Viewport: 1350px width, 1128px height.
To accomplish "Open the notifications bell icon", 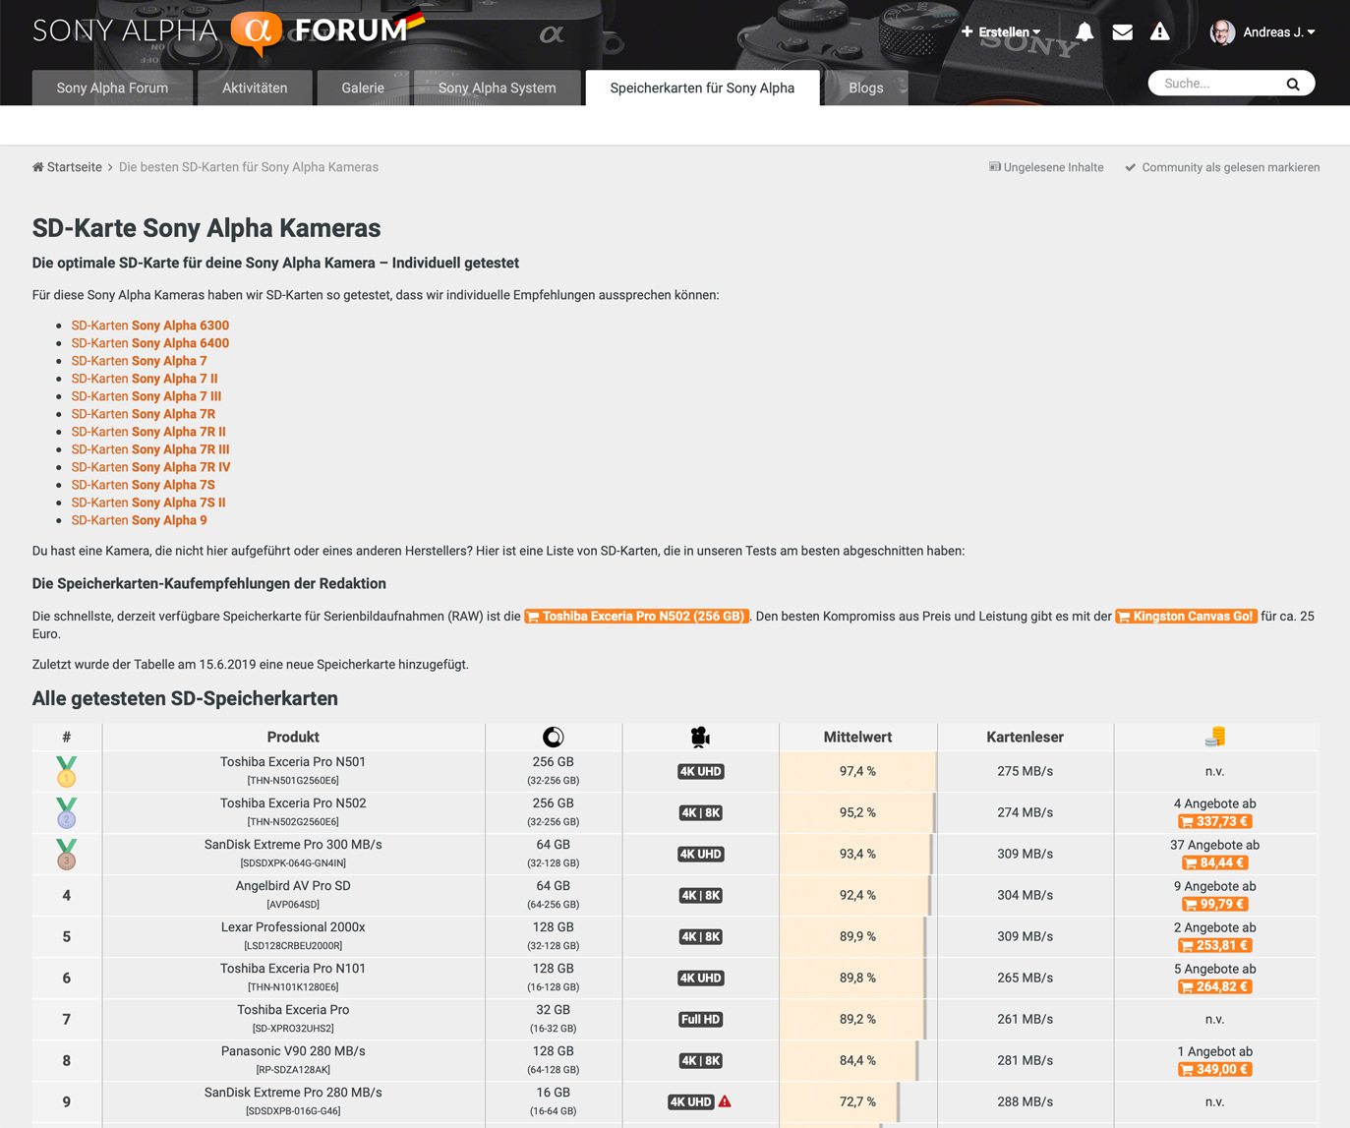I will [1085, 31].
